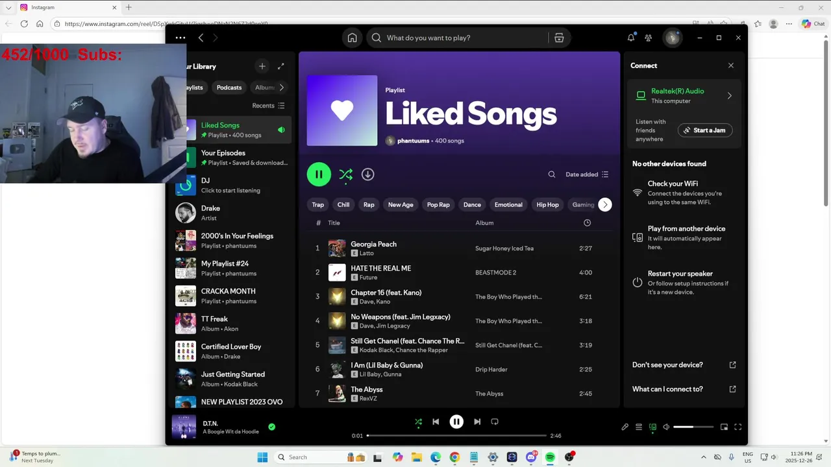Click the Connect to a device icon
Screen dimensions: 831x467
tap(652, 427)
